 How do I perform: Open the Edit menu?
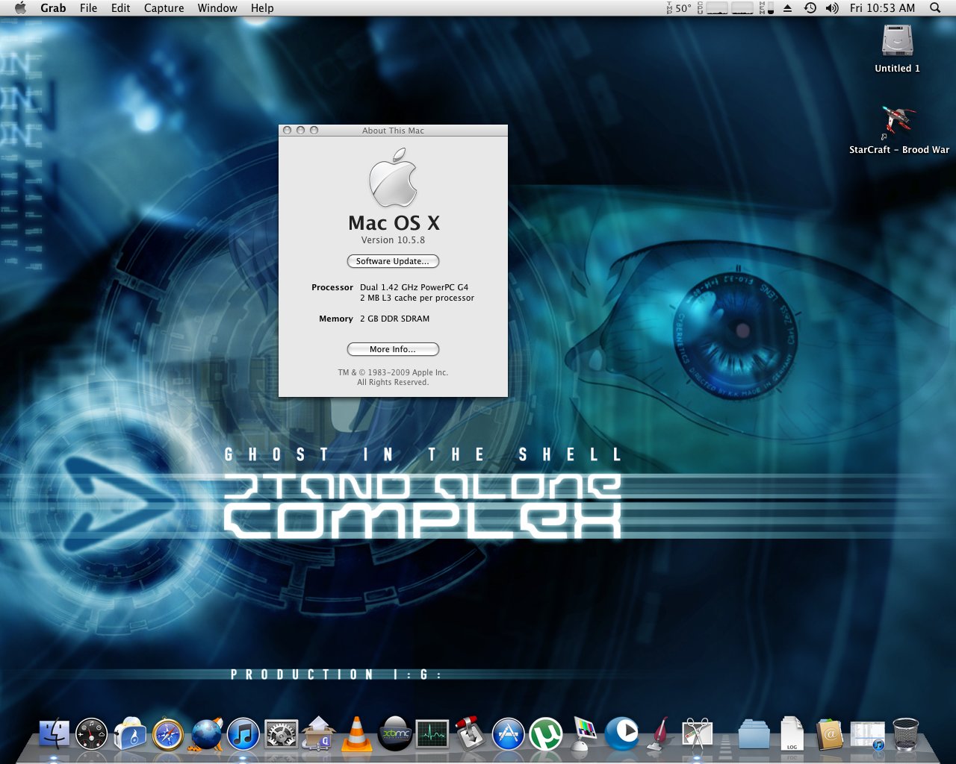[x=120, y=8]
